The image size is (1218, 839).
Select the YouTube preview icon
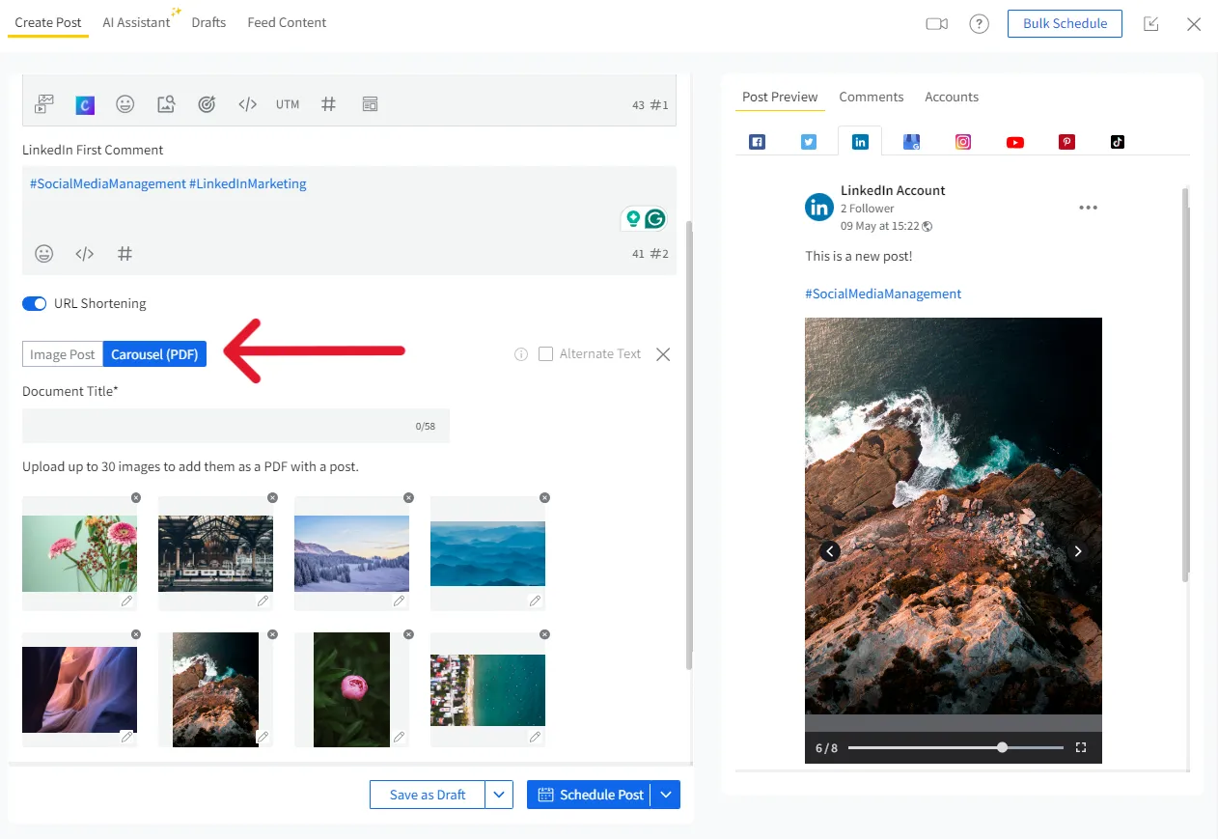1014,142
